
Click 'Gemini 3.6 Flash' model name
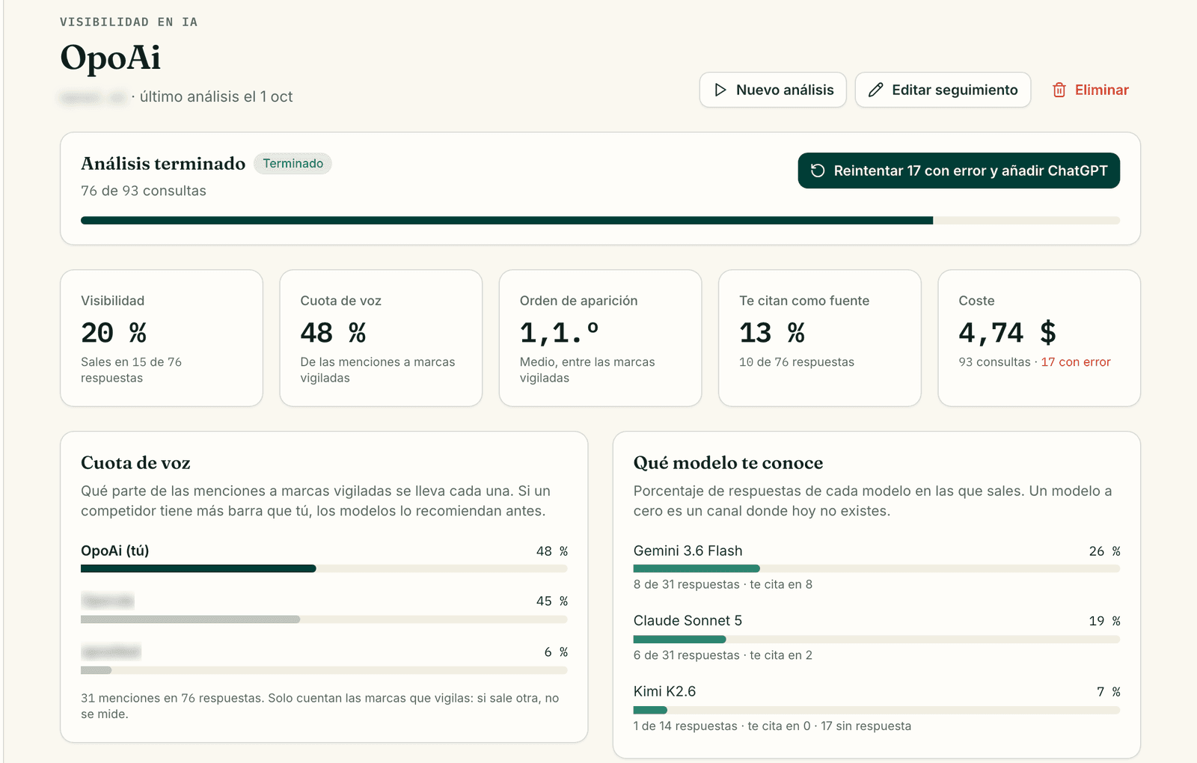click(688, 551)
